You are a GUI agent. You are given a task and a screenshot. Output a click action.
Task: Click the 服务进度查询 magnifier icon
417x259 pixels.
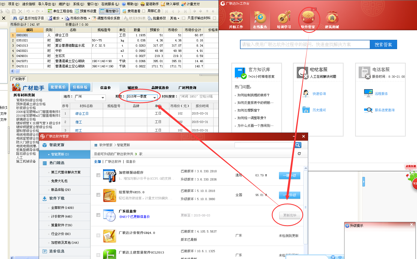pyautogui.click(x=368, y=110)
